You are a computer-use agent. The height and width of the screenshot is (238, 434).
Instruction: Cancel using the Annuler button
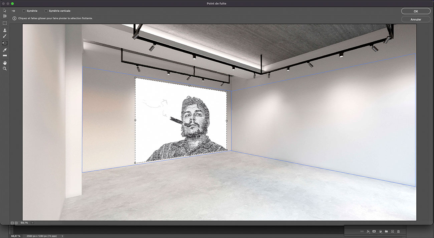416,19
